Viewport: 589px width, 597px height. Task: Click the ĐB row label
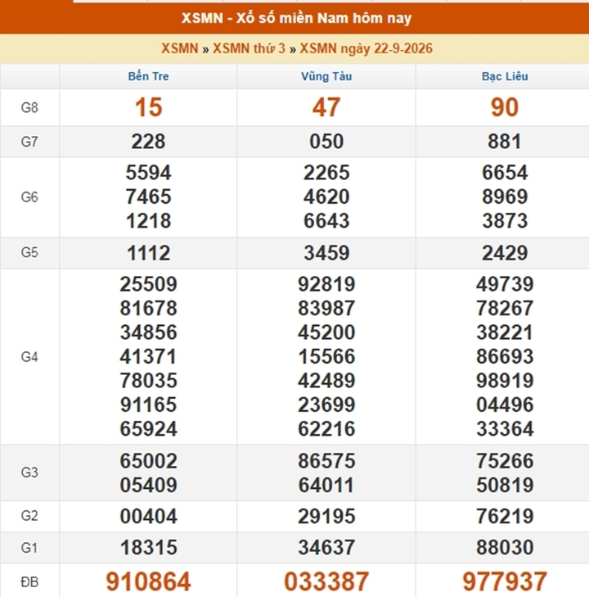coord(29,581)
